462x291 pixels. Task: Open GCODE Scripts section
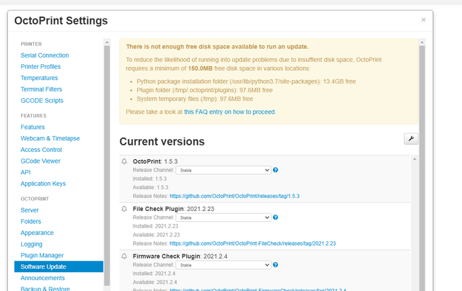pyautogui.click(x=42, y=101)
